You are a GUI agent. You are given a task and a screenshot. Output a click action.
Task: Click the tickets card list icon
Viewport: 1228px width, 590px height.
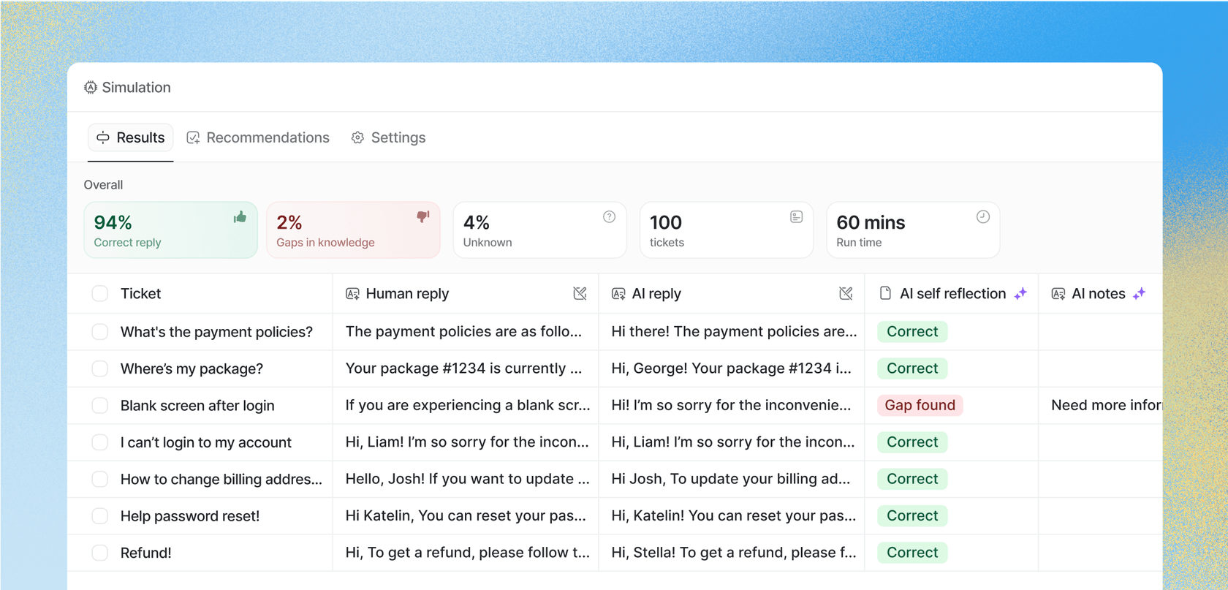pyautogui.click(x=796, y=217)
